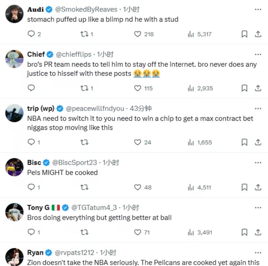268x266 pixels.
Task: Reply to Tony G's tweet
Action: pyautogui.click(x=31, y=232)
